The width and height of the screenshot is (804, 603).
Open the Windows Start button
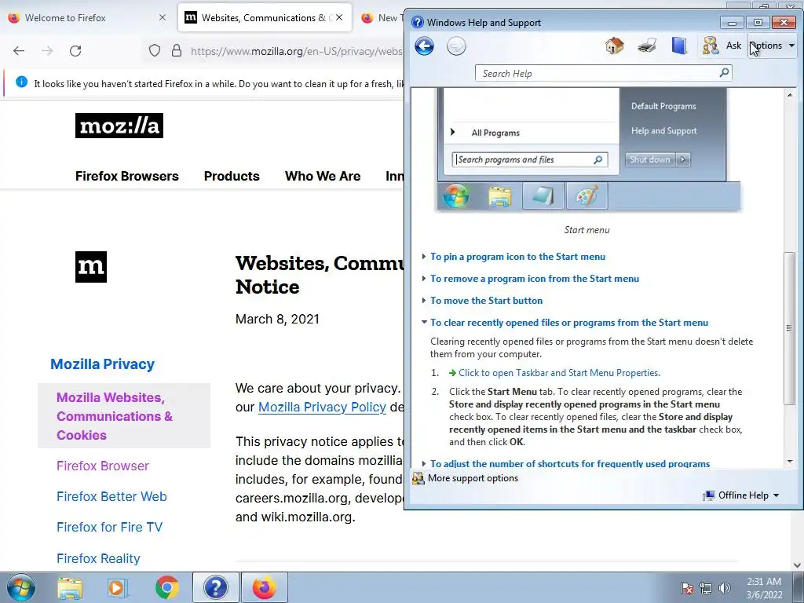(21, 587)
